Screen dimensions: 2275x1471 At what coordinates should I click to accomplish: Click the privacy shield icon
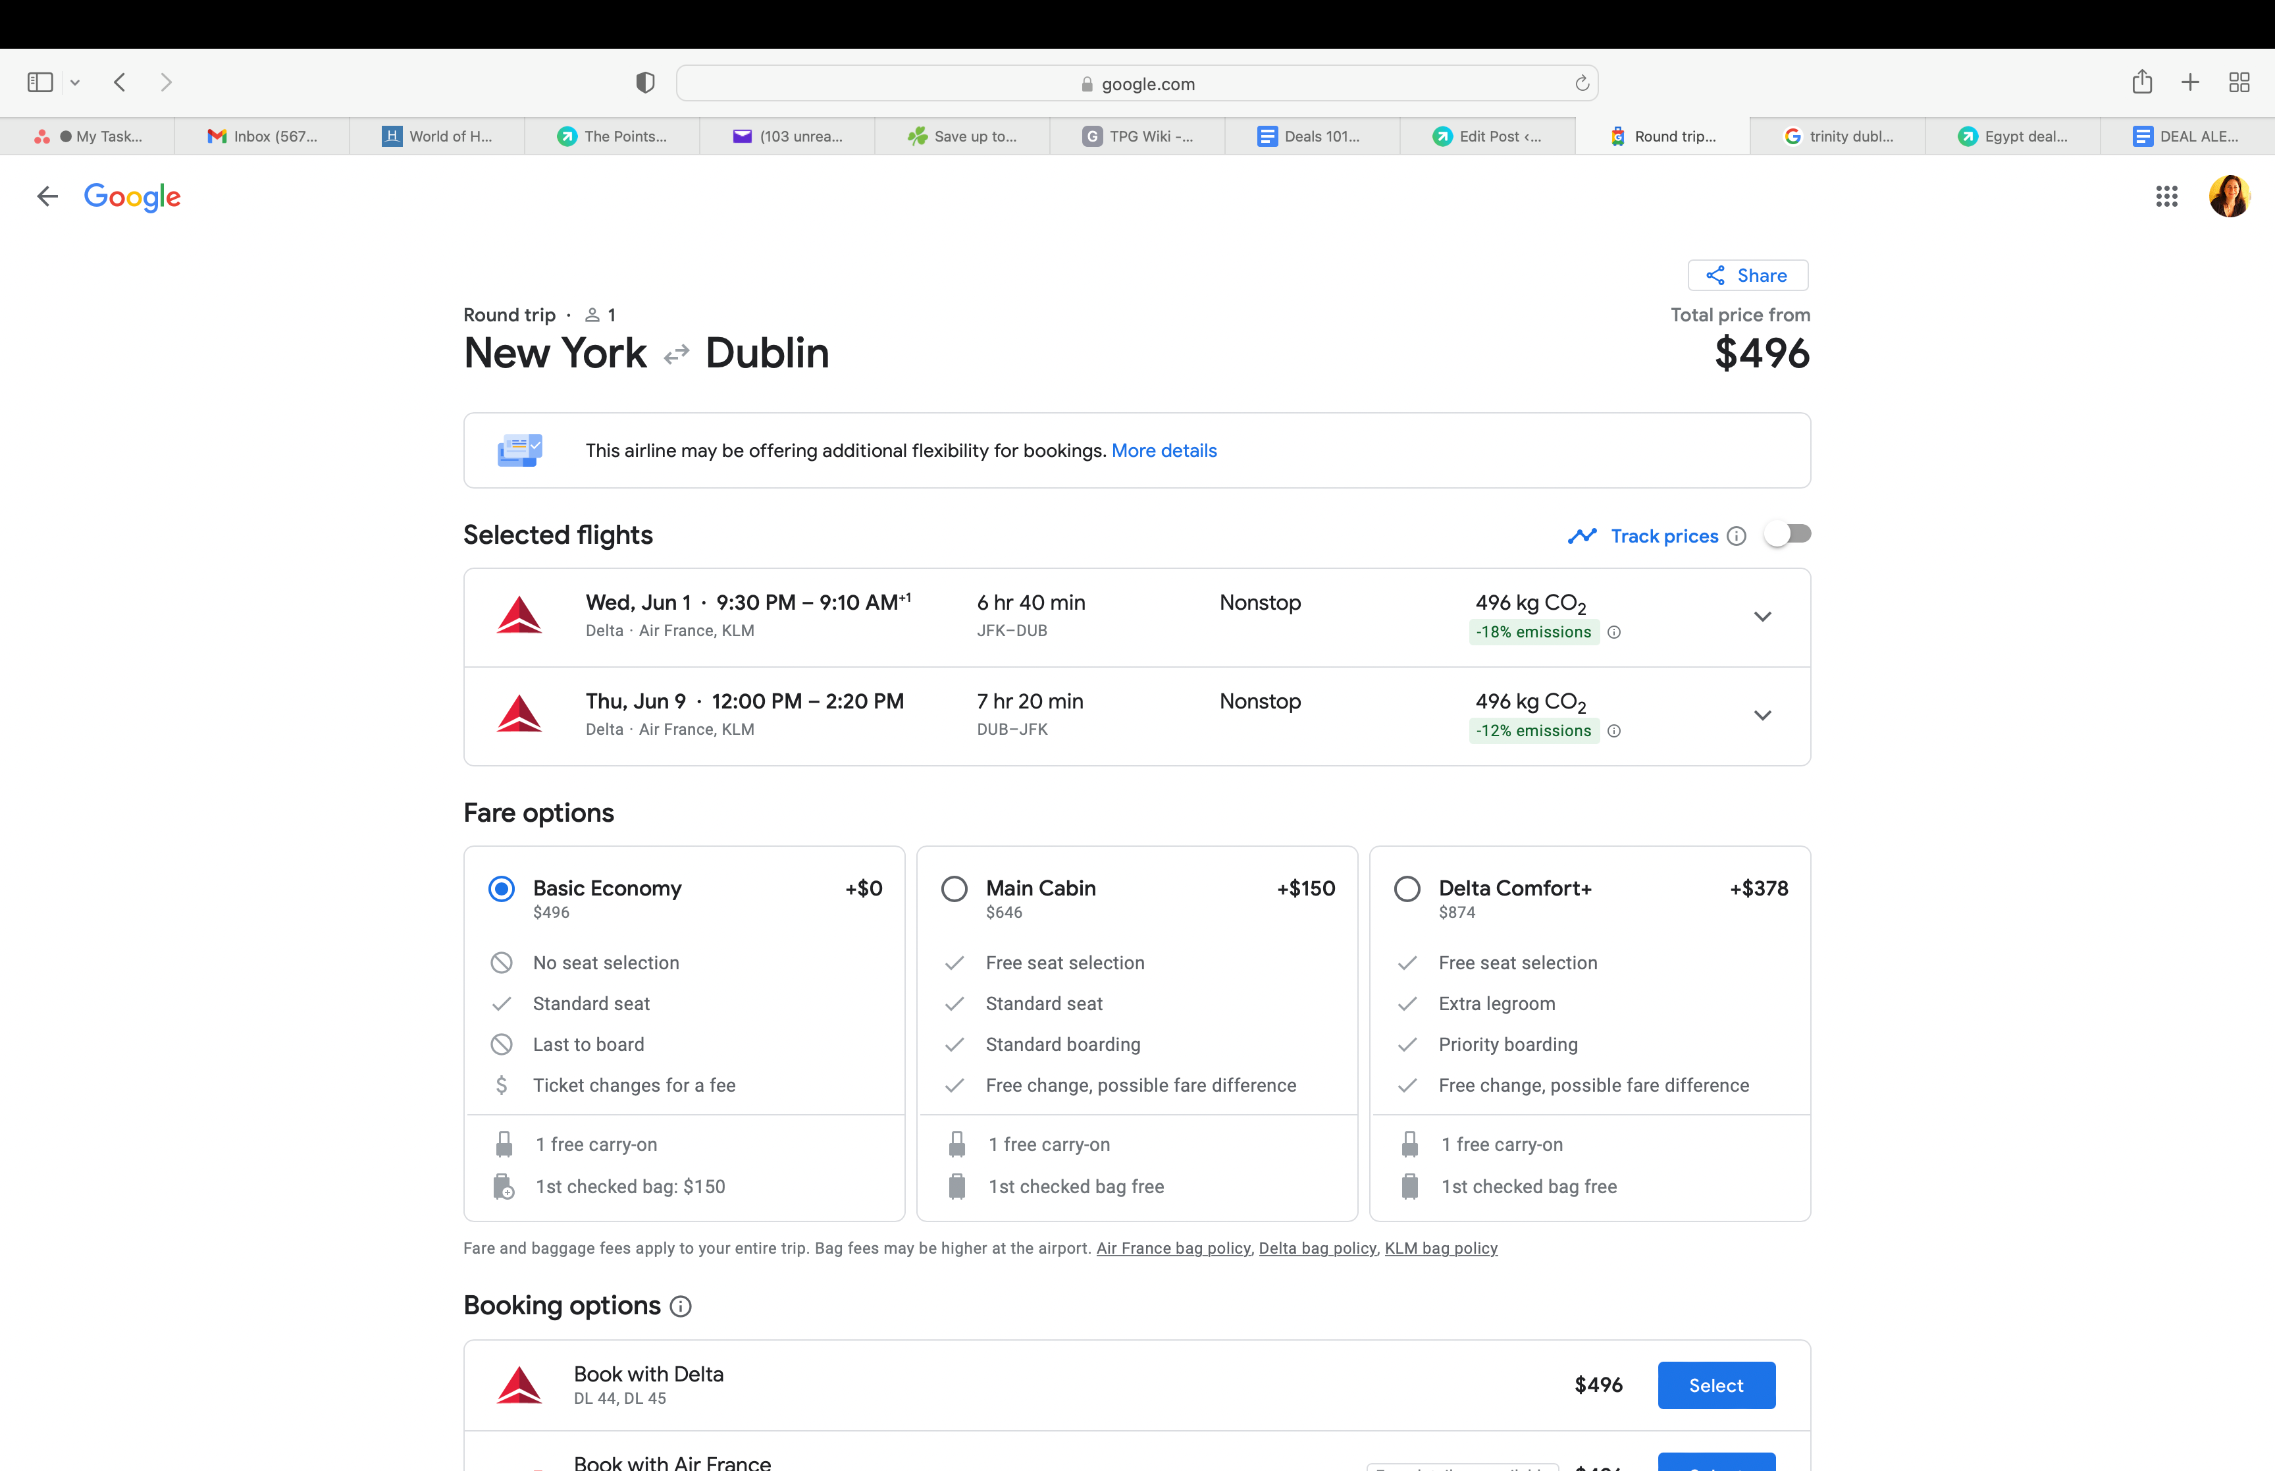coord(645,83)
